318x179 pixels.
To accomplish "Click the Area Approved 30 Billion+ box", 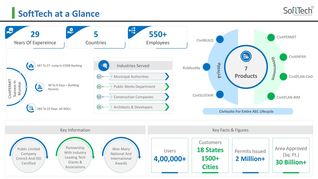I will (291, 156).
